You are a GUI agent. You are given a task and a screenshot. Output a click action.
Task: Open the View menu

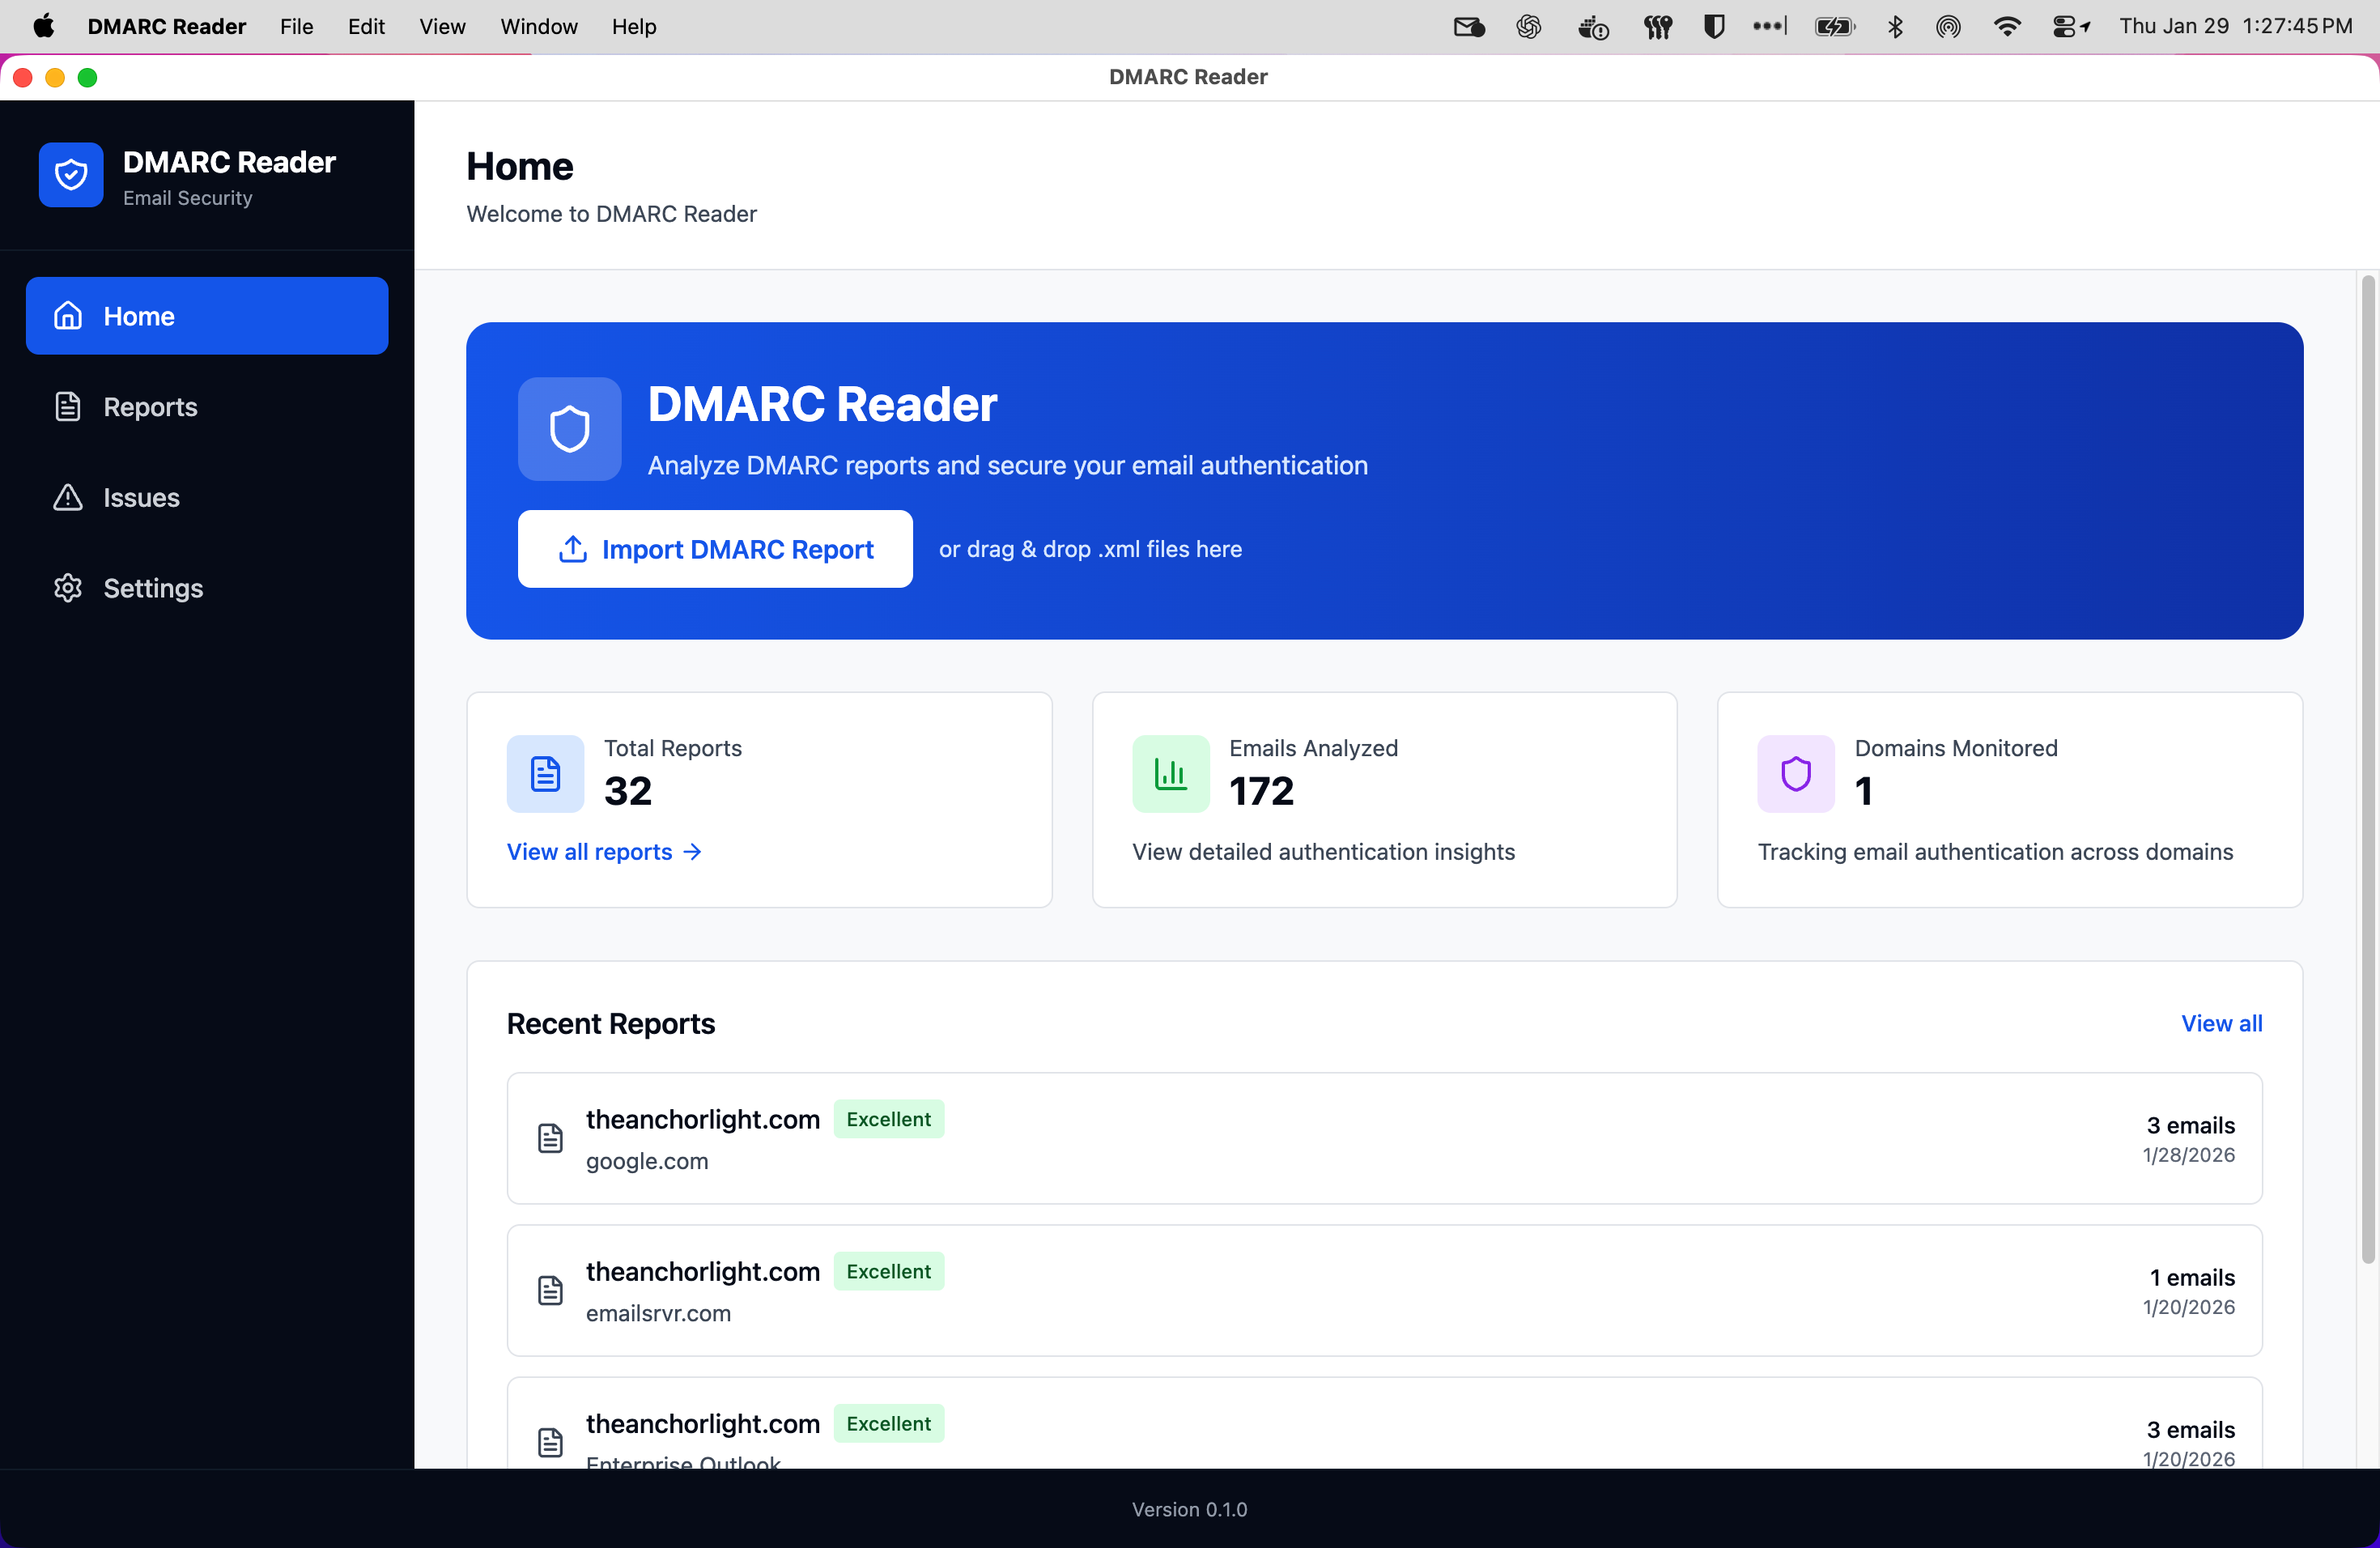pyautogui.click(x=442, y=26)
